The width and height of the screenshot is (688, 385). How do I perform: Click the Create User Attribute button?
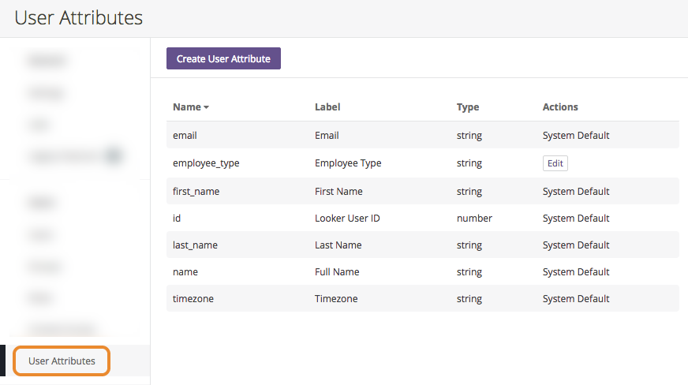pos(223,58)
